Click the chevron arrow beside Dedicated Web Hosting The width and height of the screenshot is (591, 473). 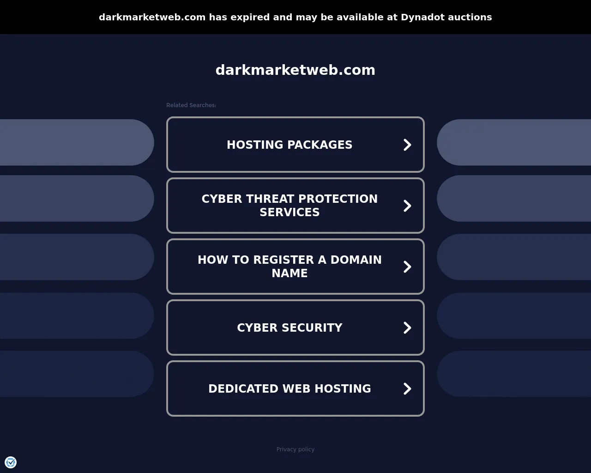[x=407, y=388]
